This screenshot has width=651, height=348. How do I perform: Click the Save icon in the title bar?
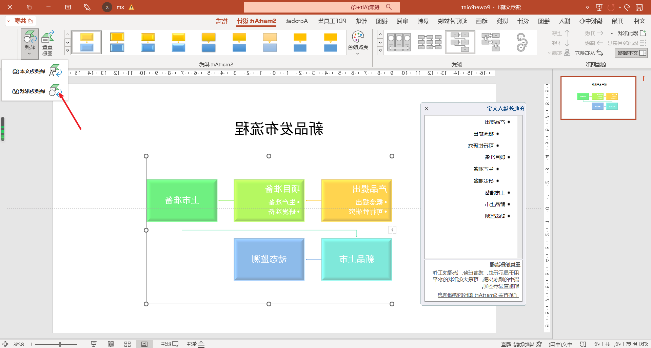click(x=639, y=7)
